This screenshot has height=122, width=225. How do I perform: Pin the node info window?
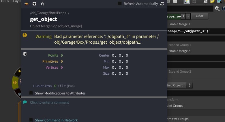point(27,4)
